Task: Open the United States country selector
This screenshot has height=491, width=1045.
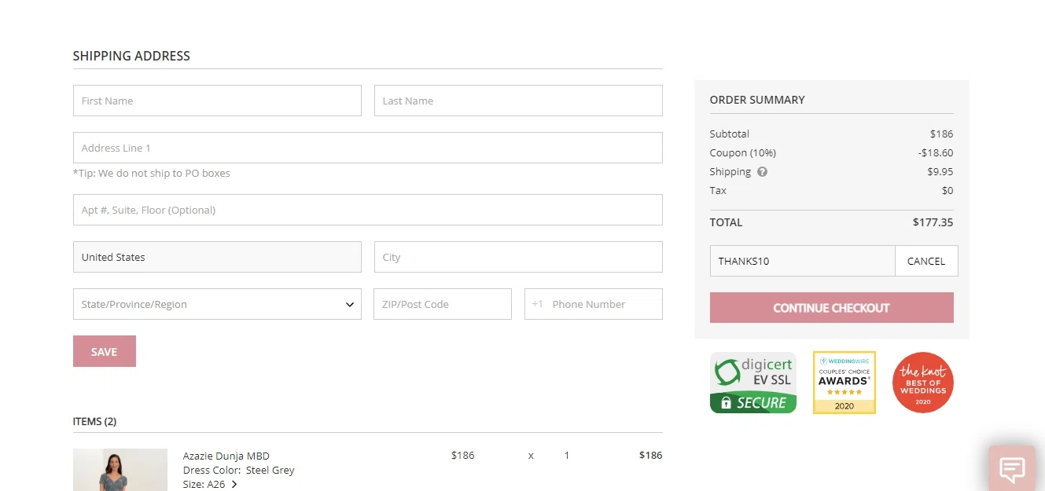Action: pos(217,257)
